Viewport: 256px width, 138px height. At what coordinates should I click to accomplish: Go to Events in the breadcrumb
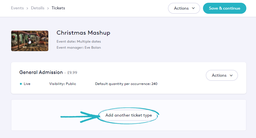click(17, 8)
